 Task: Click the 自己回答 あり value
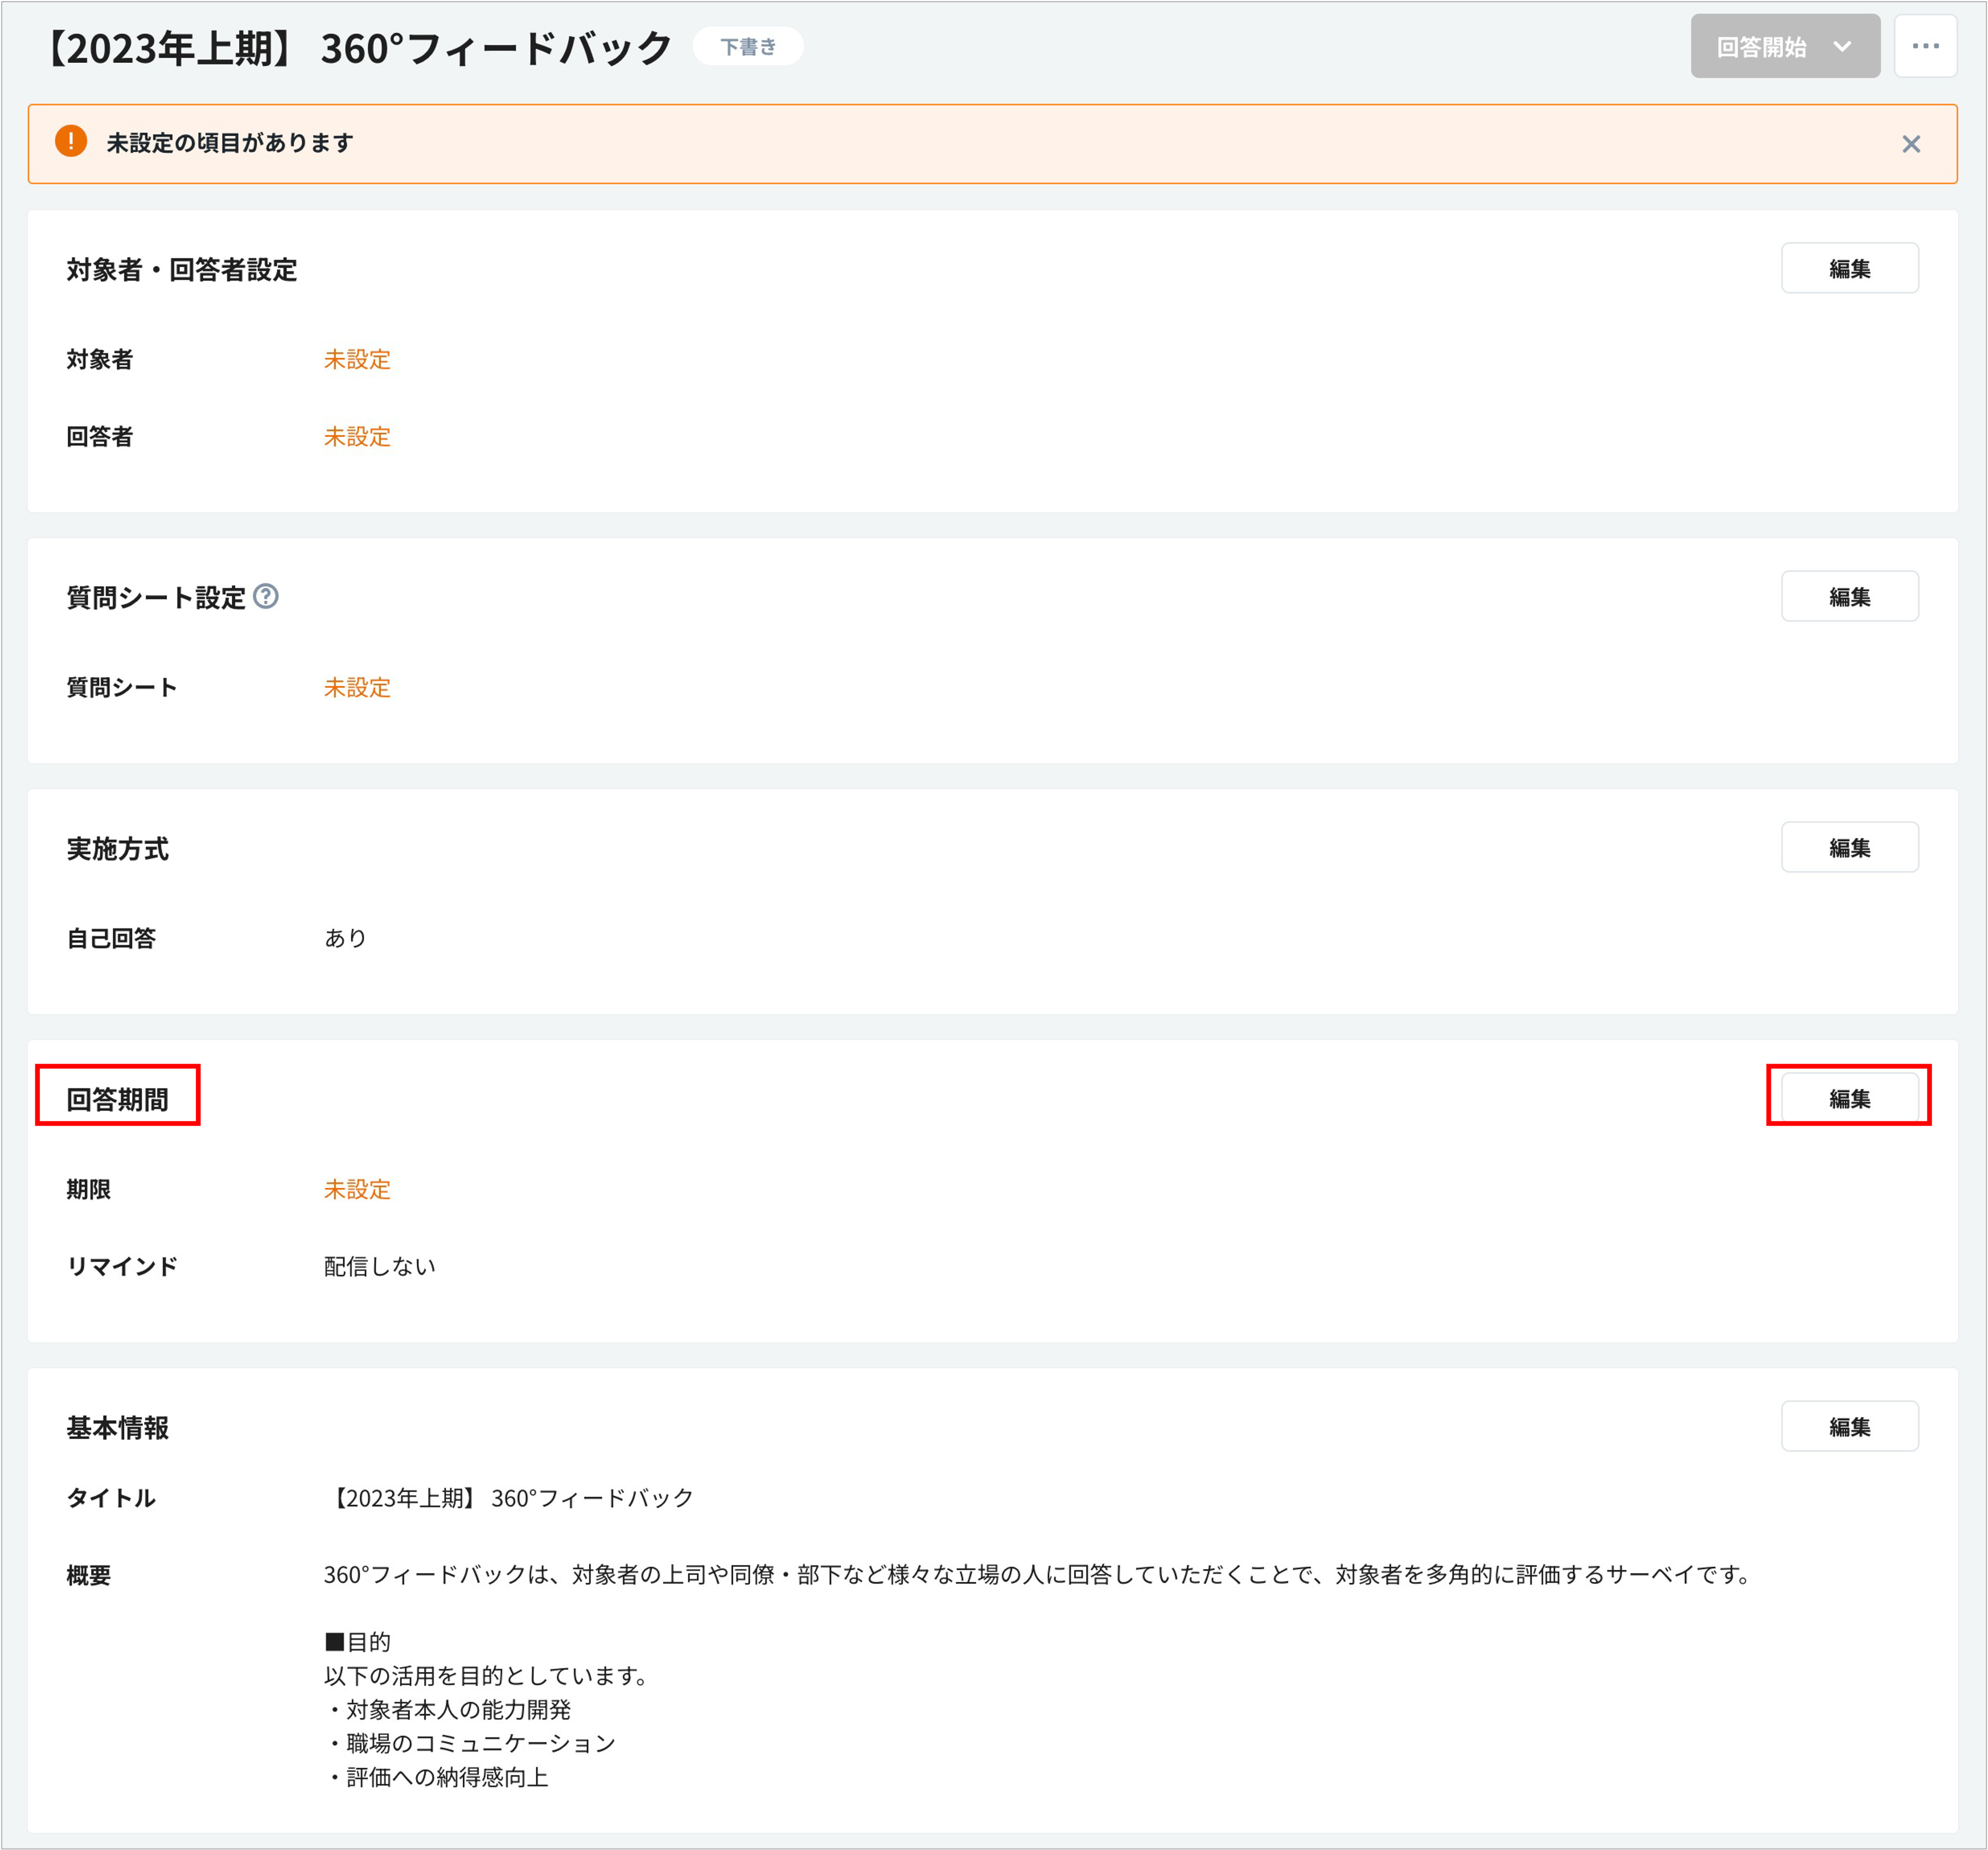[x=345, y=938]
